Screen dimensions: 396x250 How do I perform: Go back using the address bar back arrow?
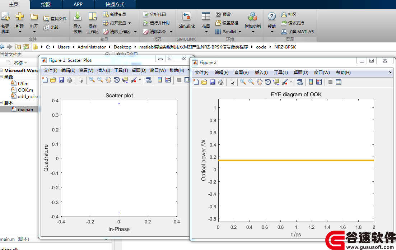2,47
